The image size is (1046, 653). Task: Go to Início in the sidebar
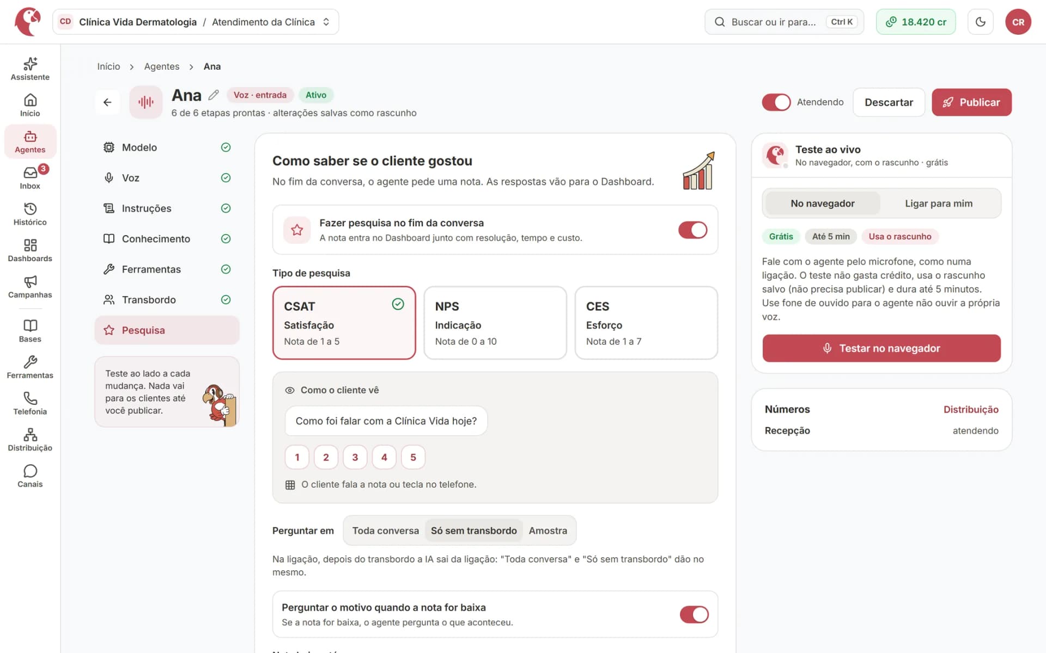pyautogui.click(x=30, y=106)
